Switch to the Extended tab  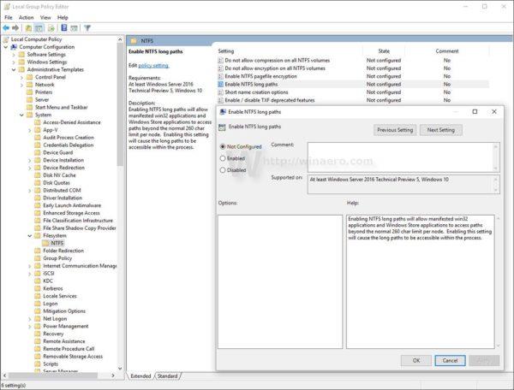point(140,376)
